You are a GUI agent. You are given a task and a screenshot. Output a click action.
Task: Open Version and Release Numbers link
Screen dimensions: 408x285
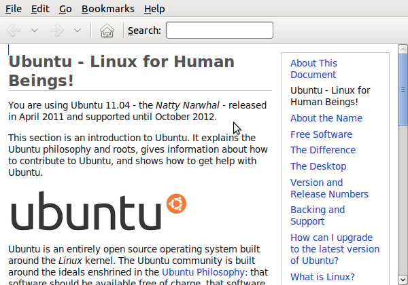coord(329,188)
